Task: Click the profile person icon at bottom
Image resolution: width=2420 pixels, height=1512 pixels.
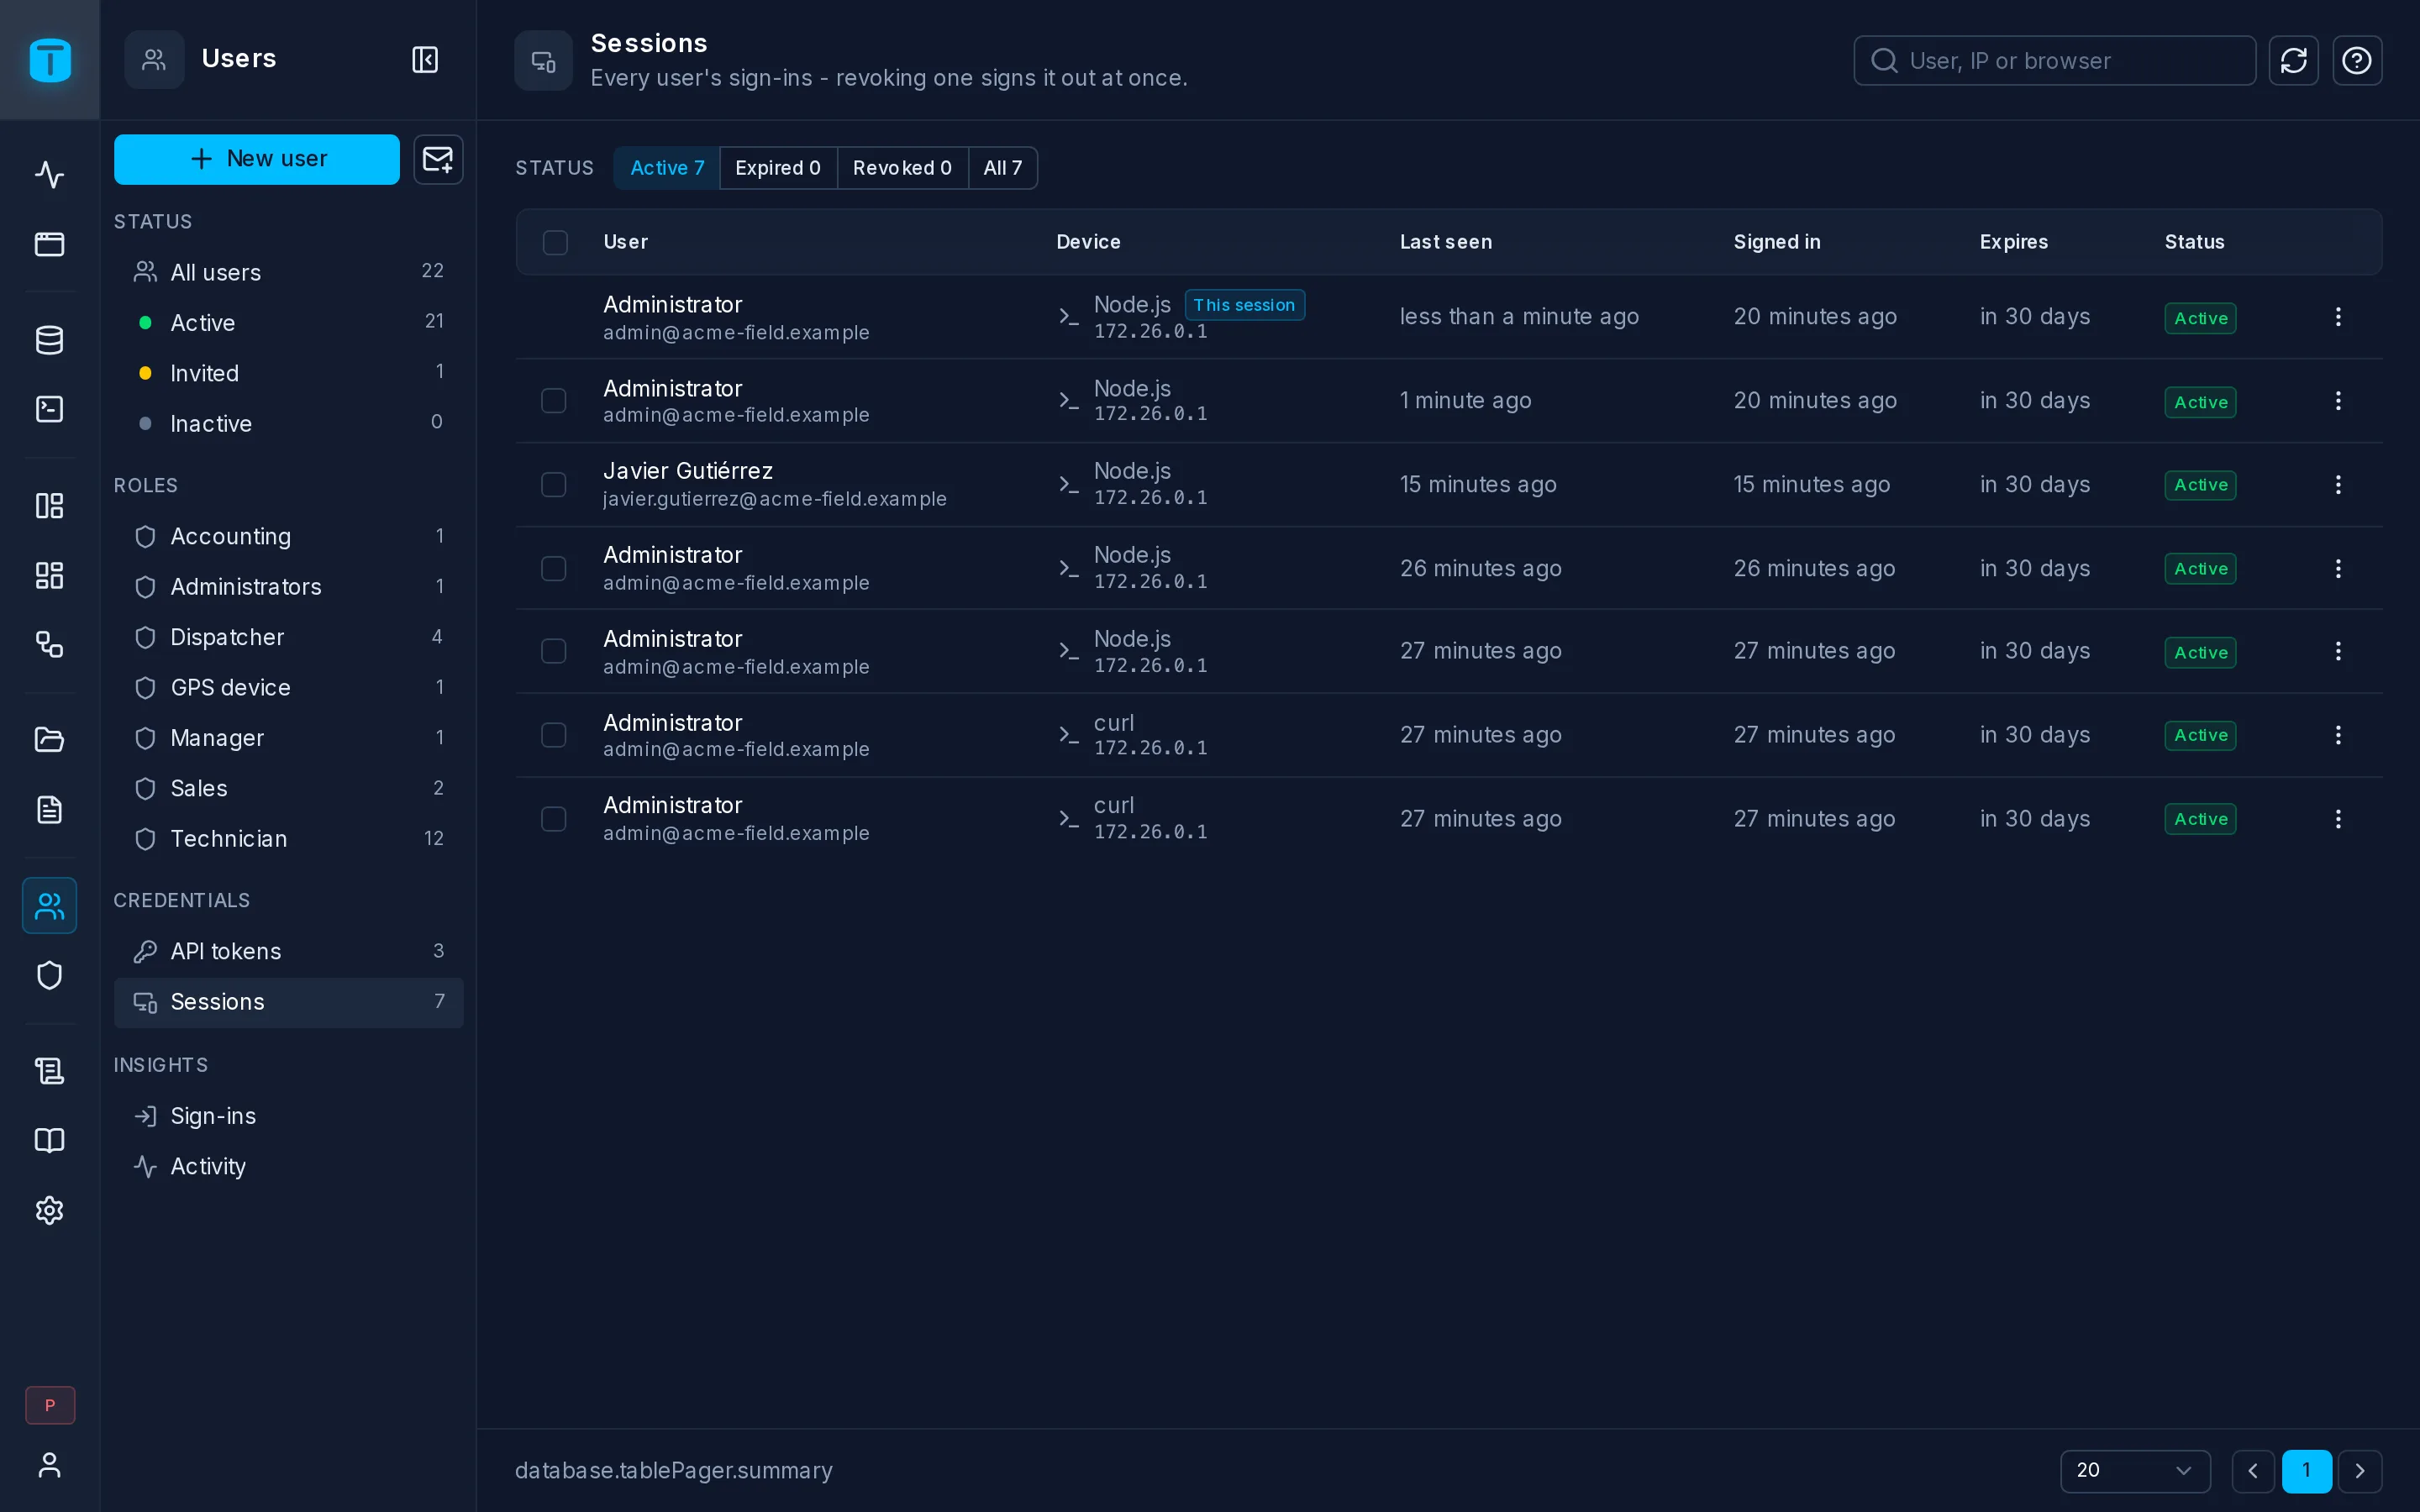Action: [x=49, y=1465]
